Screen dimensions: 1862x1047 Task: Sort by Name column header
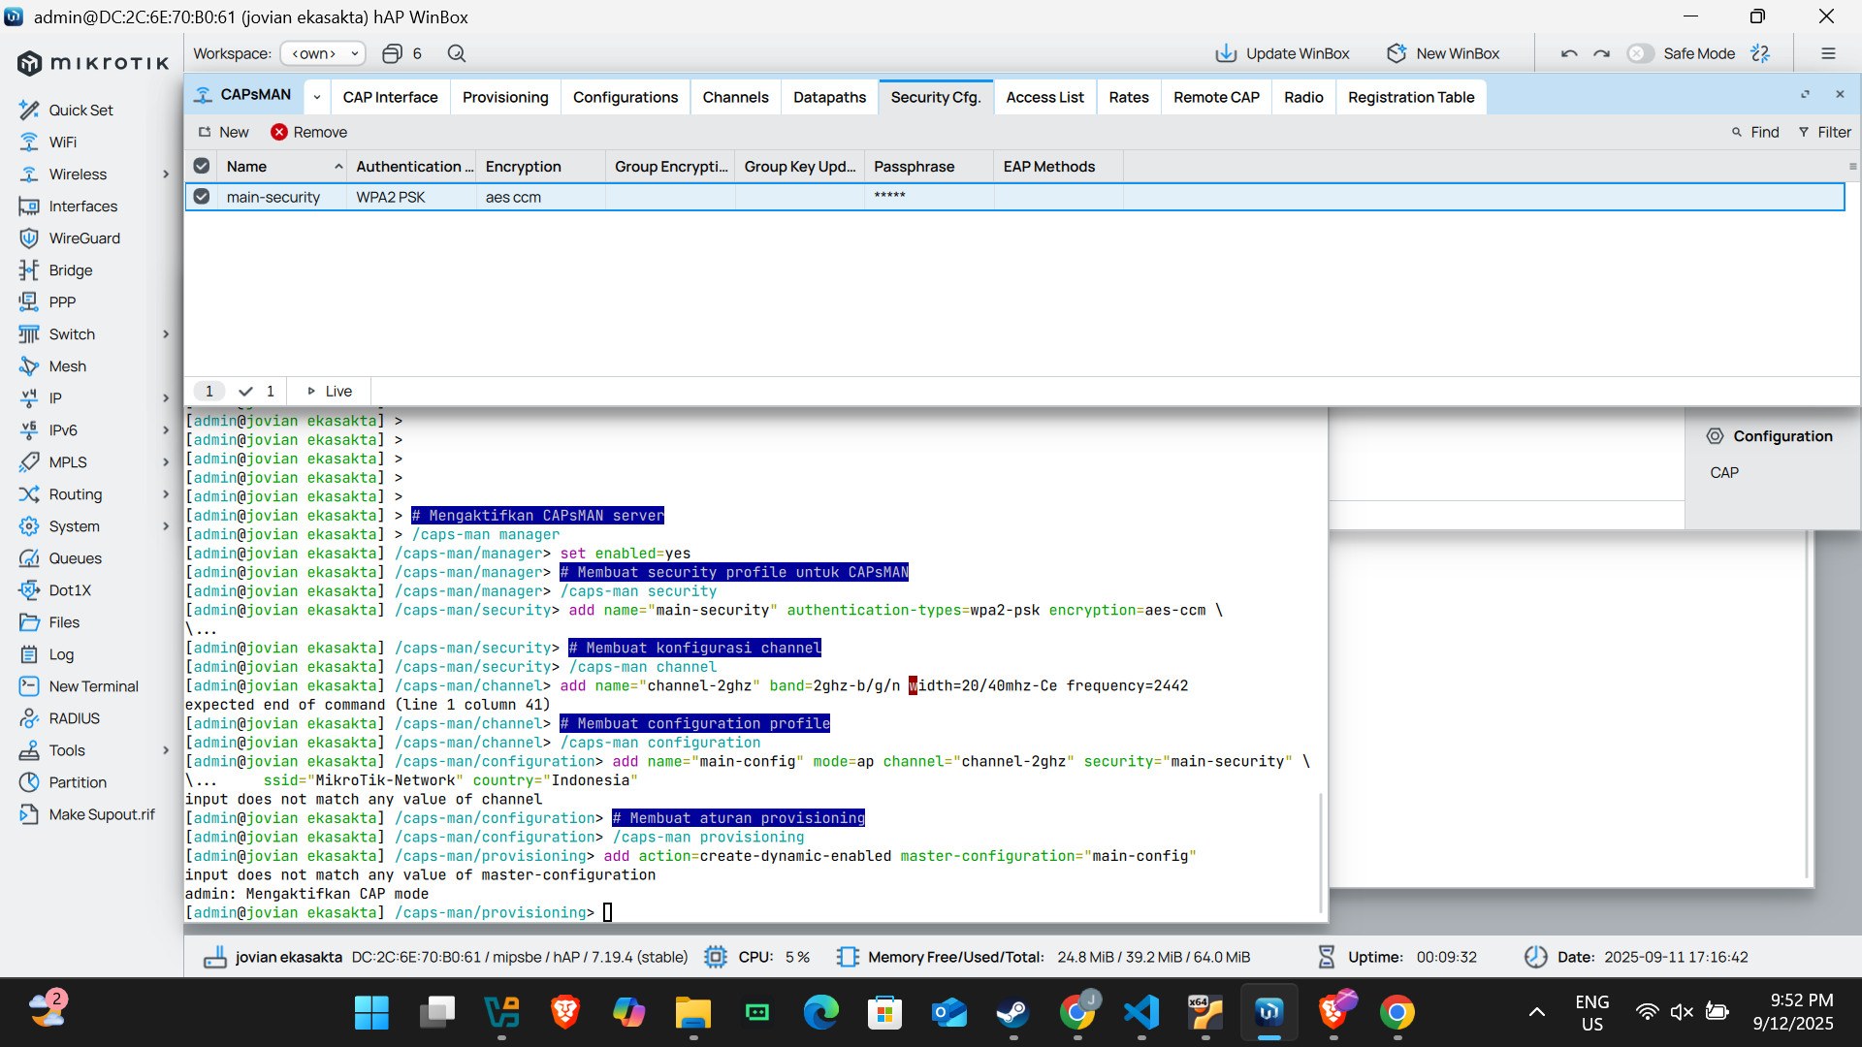[x=281, y=167]
